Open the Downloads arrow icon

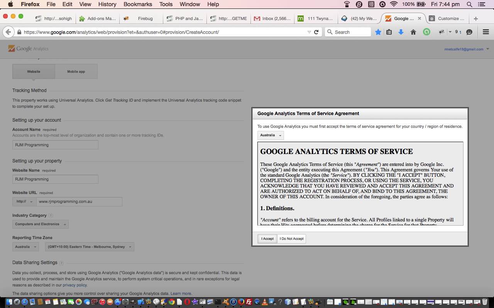point(401,32)
